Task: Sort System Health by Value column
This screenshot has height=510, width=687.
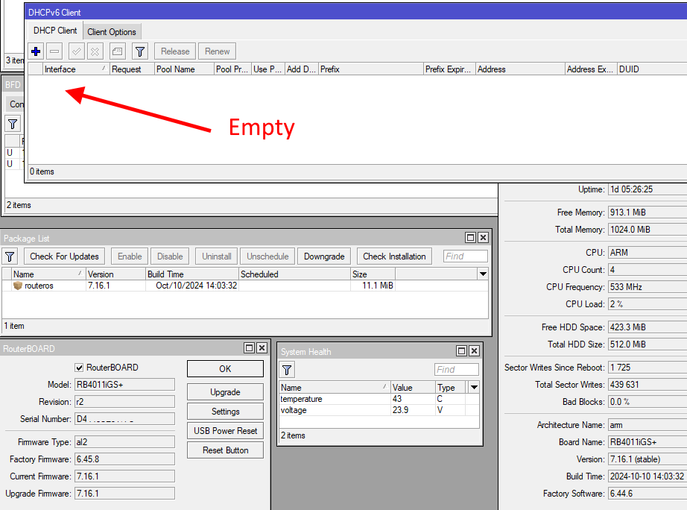Action: point(412,388)
